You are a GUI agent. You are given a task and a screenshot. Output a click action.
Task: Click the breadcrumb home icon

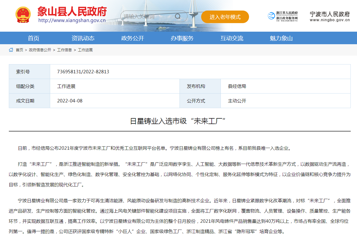coord(11,50)
